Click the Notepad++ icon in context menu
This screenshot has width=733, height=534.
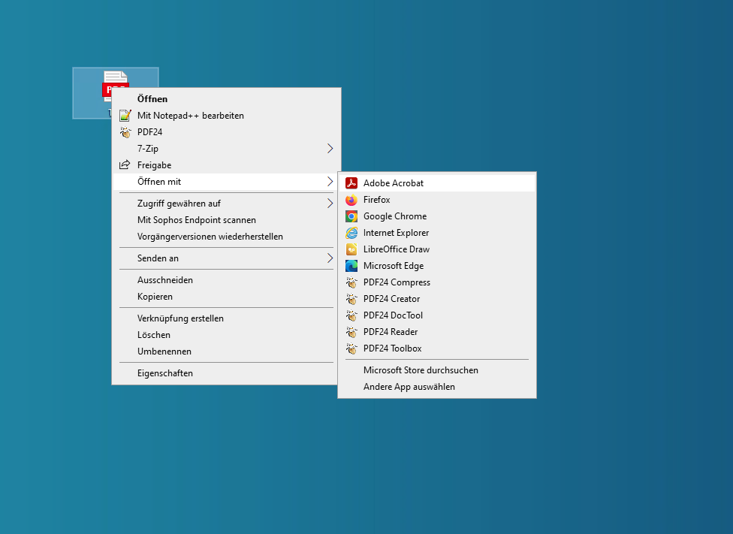point(125,116)
